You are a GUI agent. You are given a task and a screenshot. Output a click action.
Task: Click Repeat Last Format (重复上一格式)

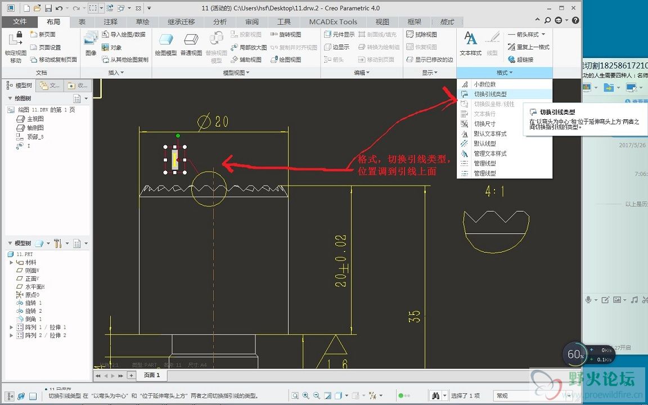(529, 47)
